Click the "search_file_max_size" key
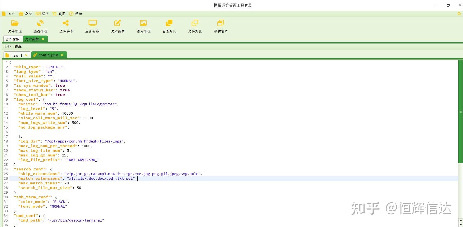Image resolution: width=463 pixels, height=227 pixels. (x=46, y=188)
